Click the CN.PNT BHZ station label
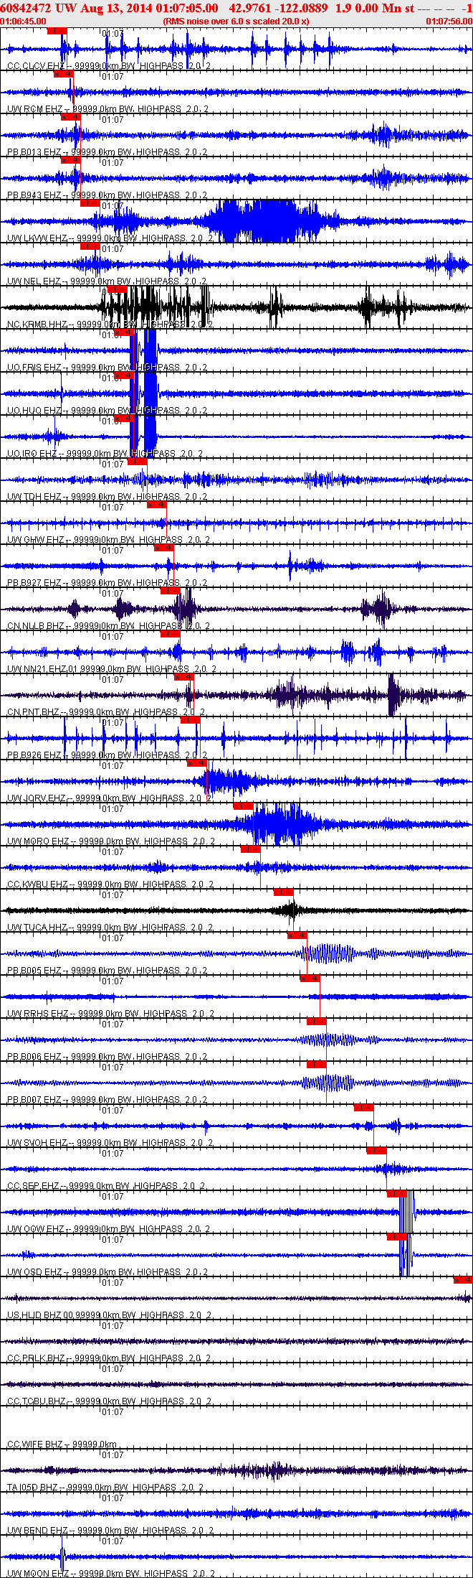Screen dimensions: 473x1578 [33, 712]
